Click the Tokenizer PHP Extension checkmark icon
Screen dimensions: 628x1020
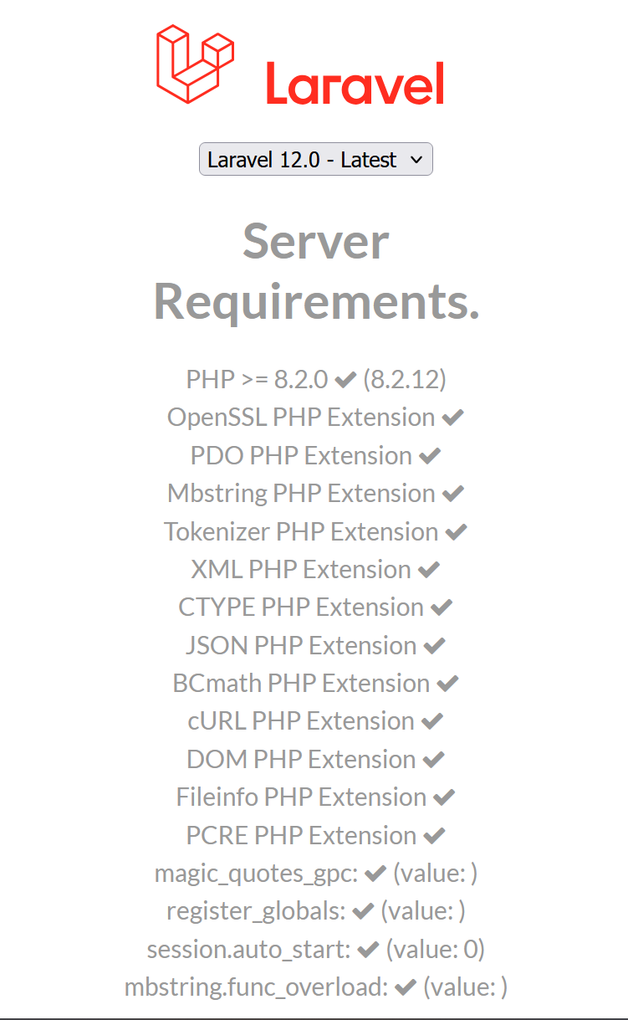tap(456, 532)
